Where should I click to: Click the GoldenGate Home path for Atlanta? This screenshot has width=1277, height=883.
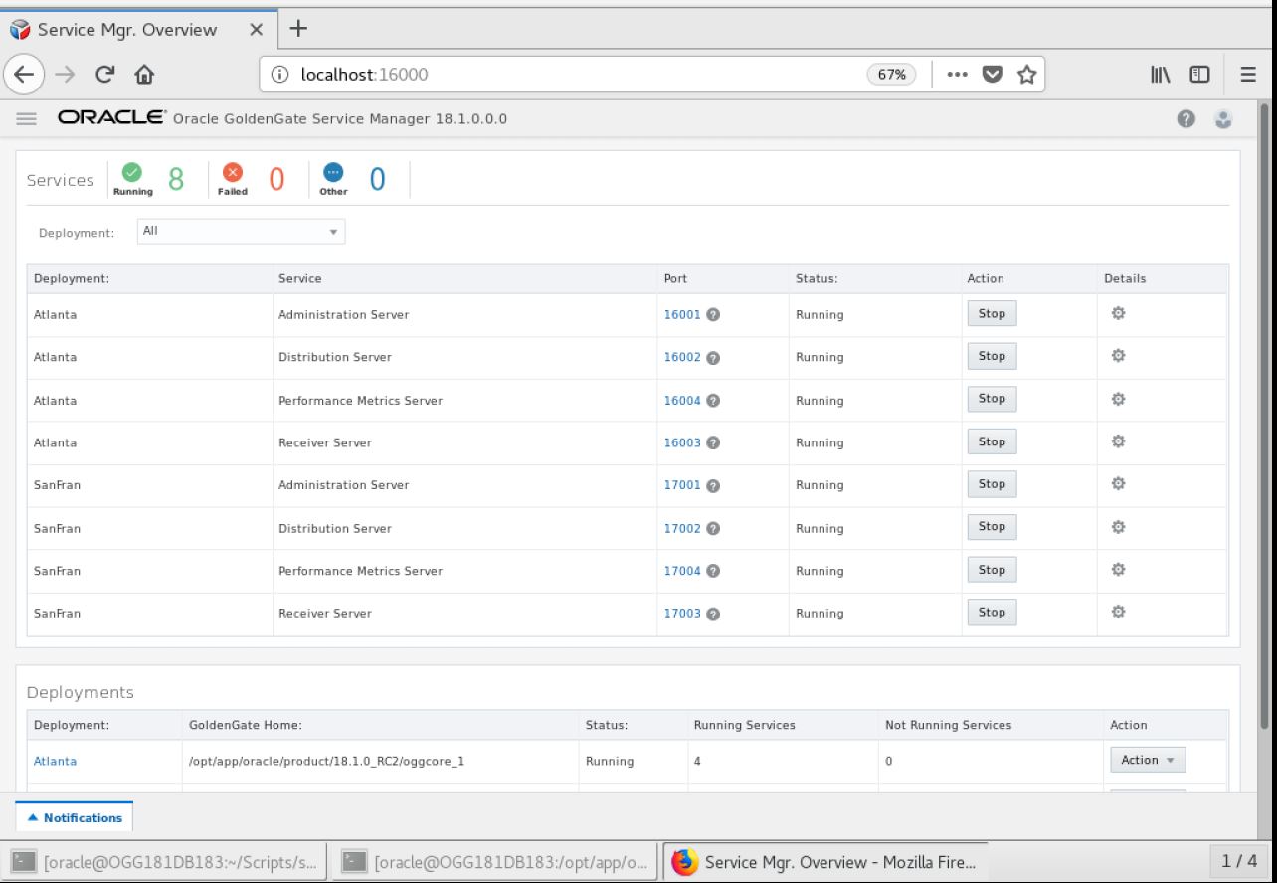pyautogui.click(x=327, y=762)
